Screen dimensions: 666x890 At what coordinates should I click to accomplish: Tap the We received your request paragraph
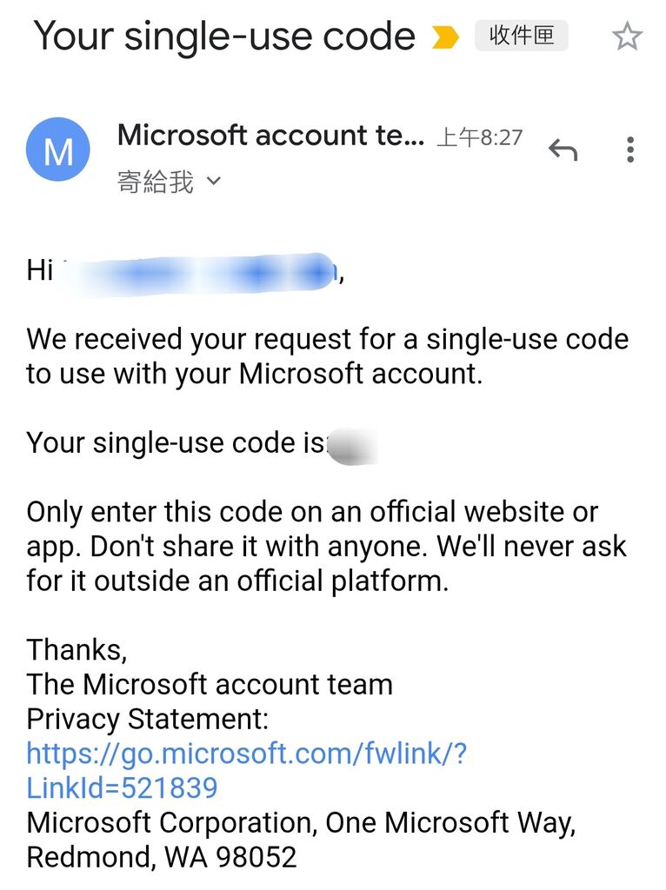pyautogui.click(x=328, y=356)
